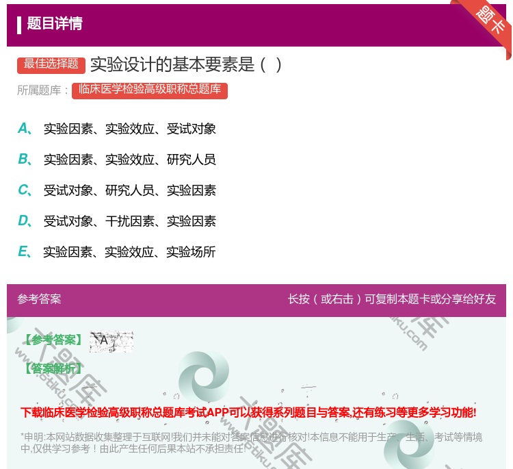
Task: Click the 【答案解析】 green label
Action: (x=54, y=368)
